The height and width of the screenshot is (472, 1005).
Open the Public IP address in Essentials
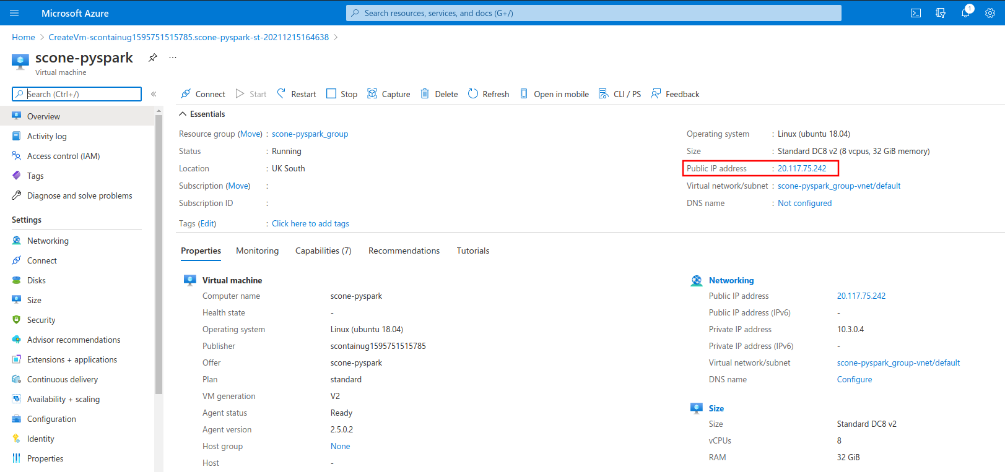[x=802, y=168]
